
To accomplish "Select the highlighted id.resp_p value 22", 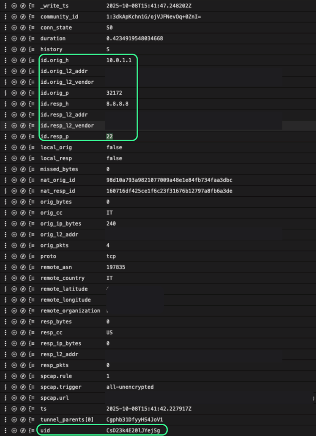I will tap(109, 137).
